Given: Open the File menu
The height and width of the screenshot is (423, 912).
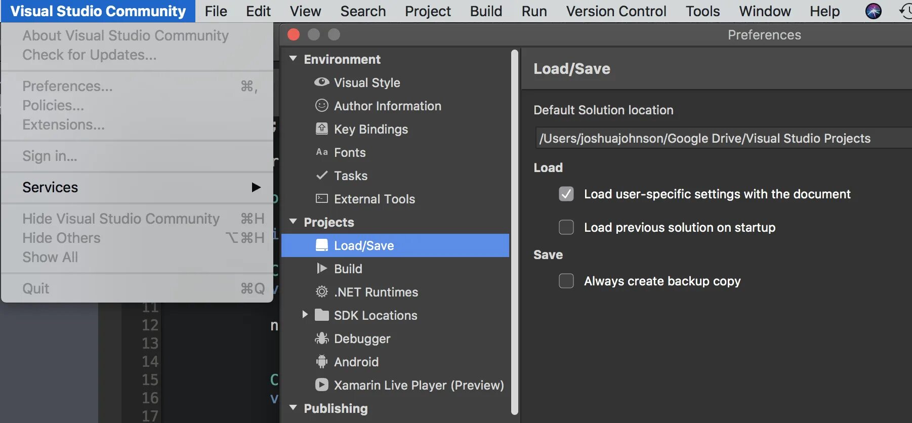Looking at the screenshot, I should coord(216,11).
